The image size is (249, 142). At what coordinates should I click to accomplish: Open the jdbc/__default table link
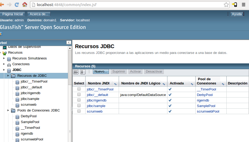(97, 95)
